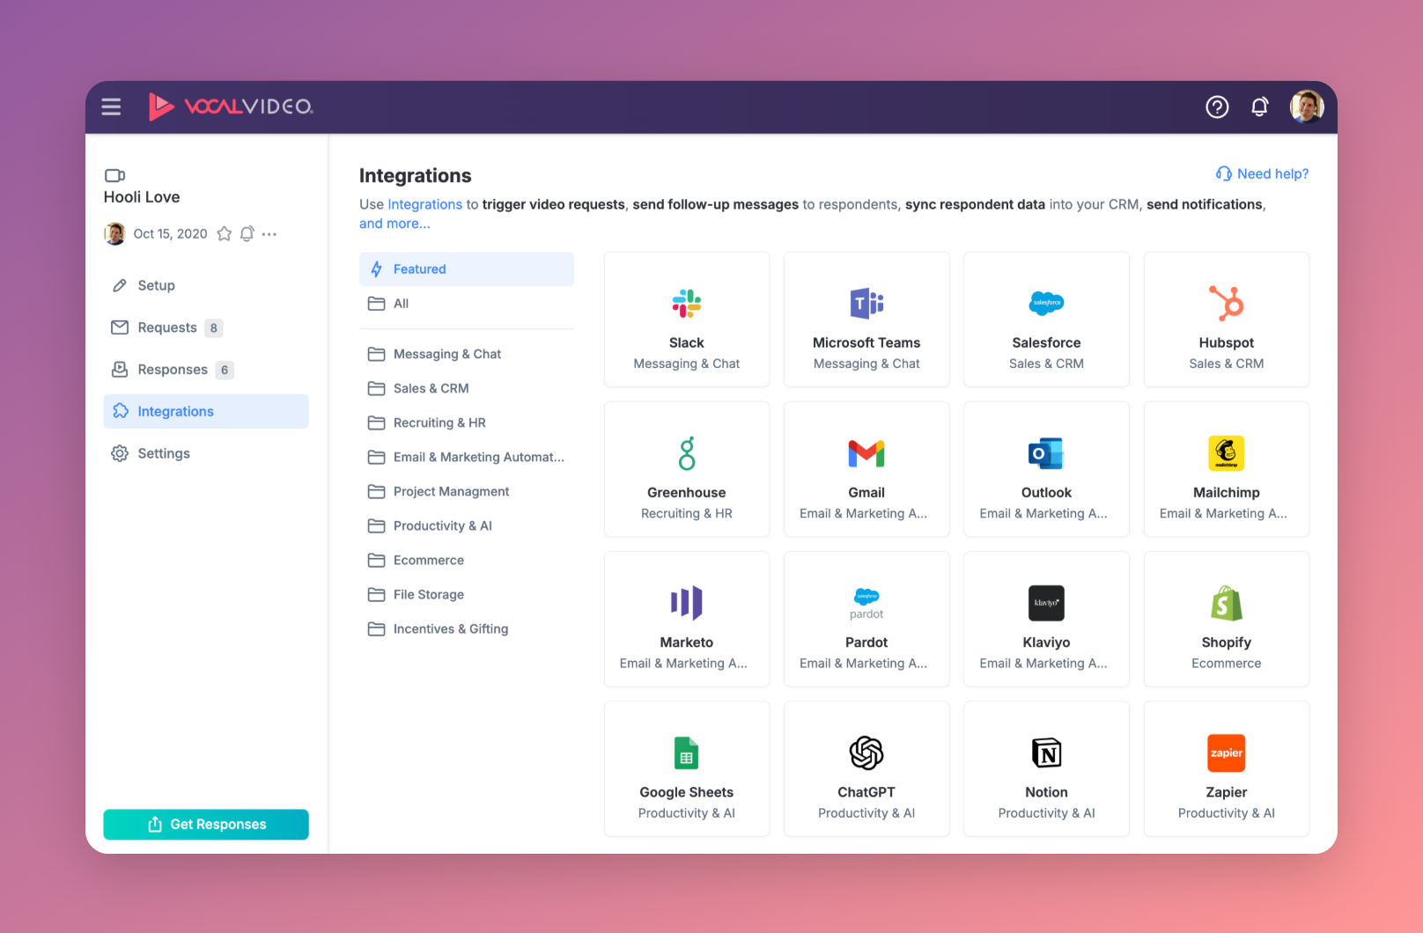Star the Hooli Love video
Image resolution: width=1423 pixels, height=933 pixels.
[225, 234]
